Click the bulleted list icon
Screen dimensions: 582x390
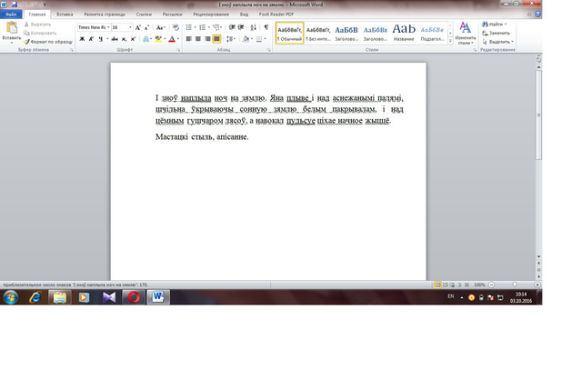point(189,27)
